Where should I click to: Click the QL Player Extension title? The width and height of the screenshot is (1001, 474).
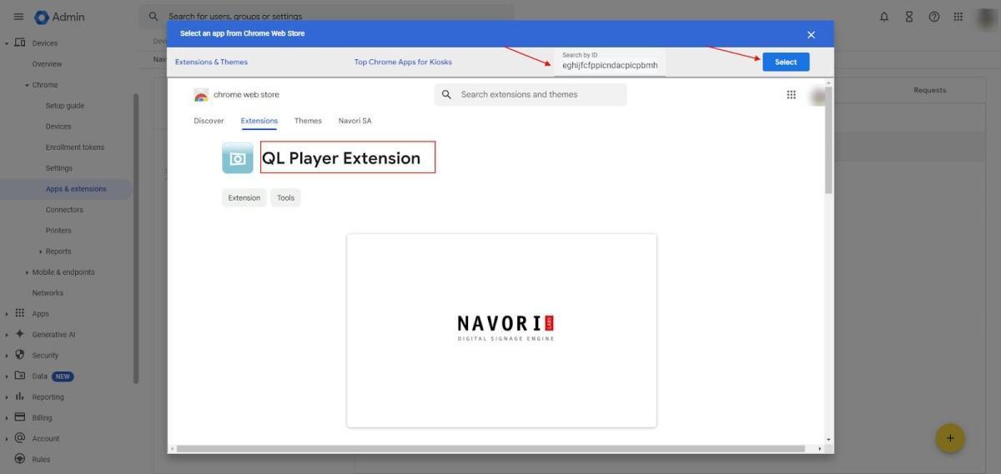pos(341,158)
